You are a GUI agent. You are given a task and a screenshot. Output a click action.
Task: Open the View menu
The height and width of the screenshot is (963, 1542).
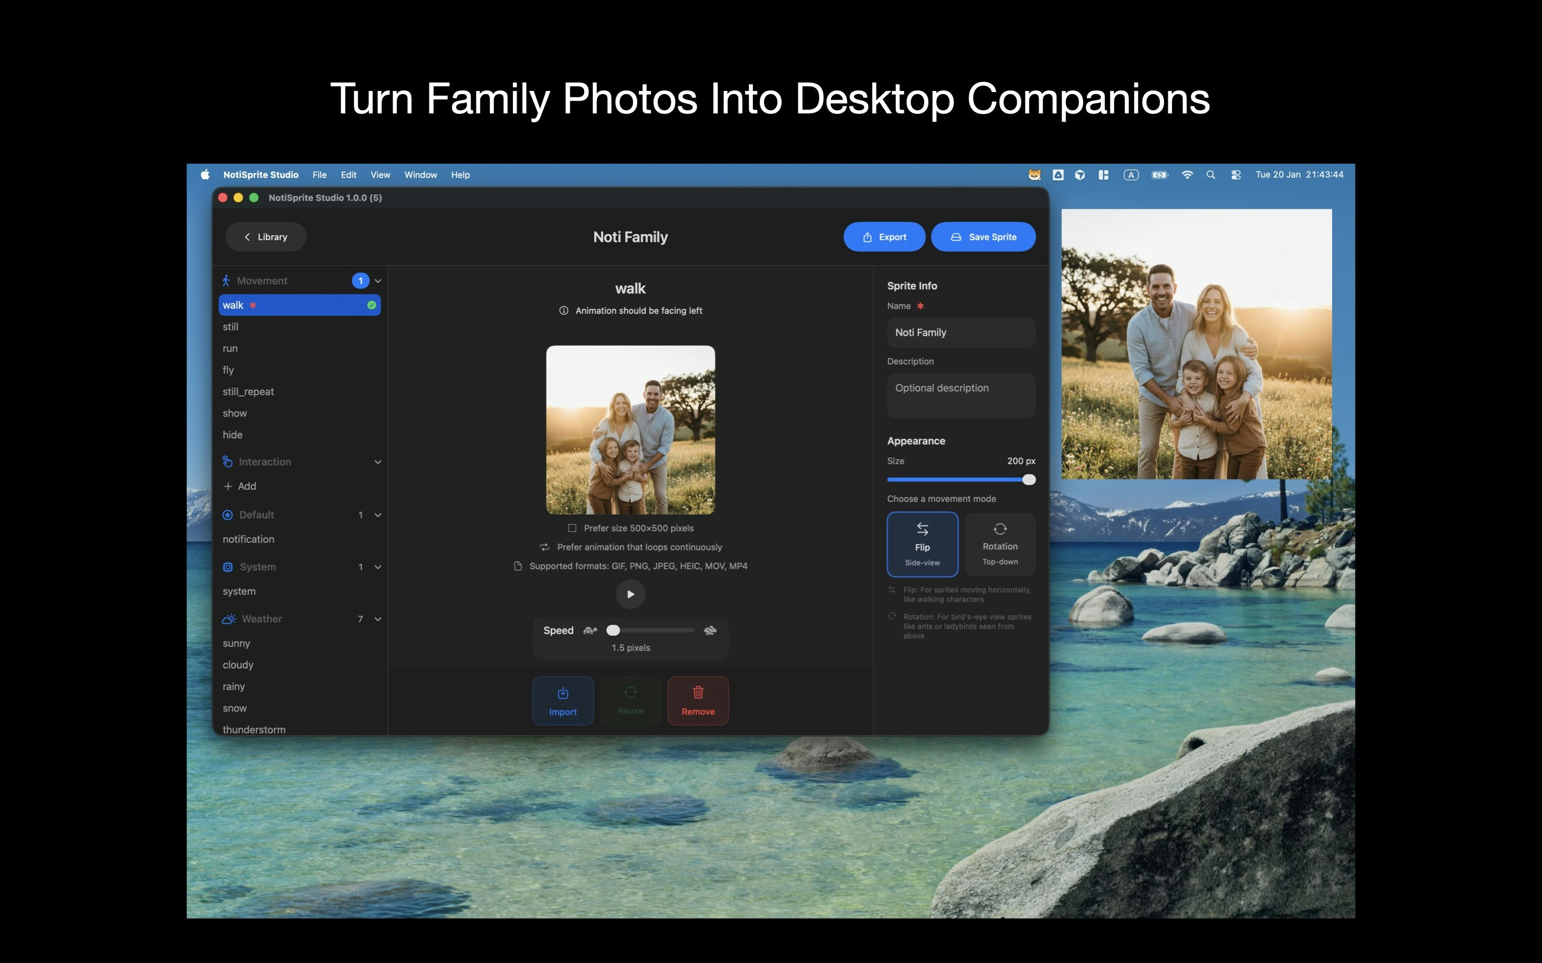[x=380, y=174]
